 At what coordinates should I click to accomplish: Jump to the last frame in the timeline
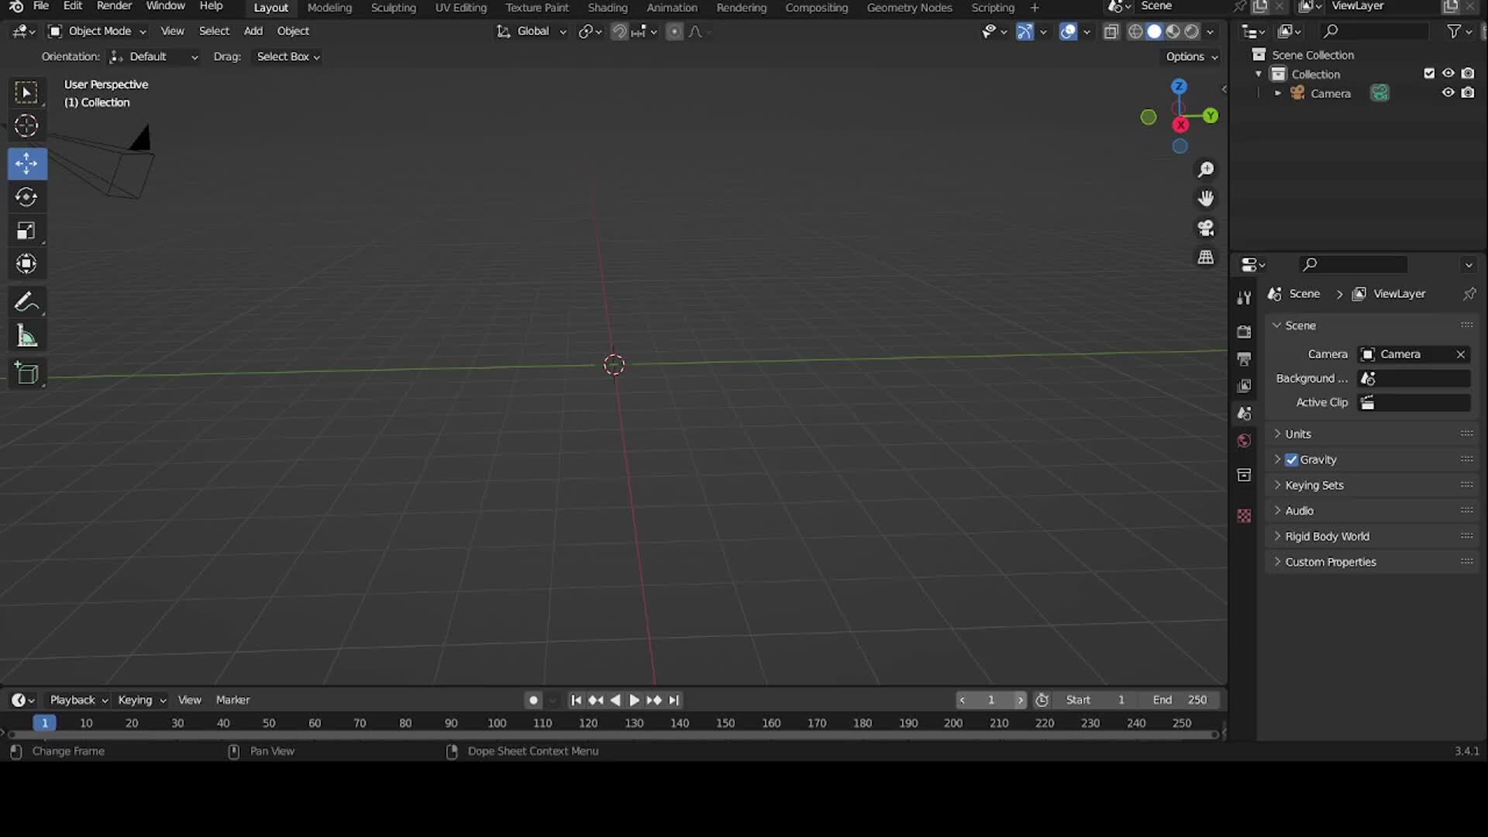pos(673,699)
